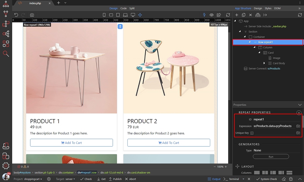Screen dimensions: 304x182
Task: Expand the Card Body node
Action: (x=264, y=63)
